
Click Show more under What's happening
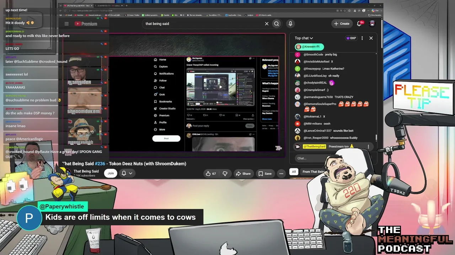point(267,119)
